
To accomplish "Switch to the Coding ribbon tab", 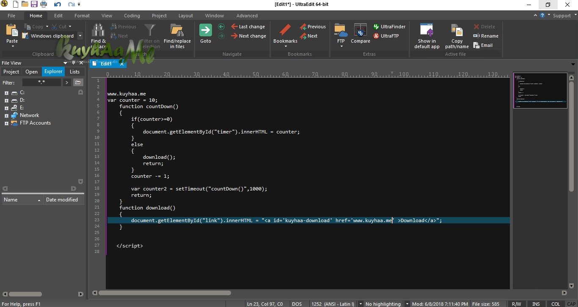I will click(x=132, y=16).
